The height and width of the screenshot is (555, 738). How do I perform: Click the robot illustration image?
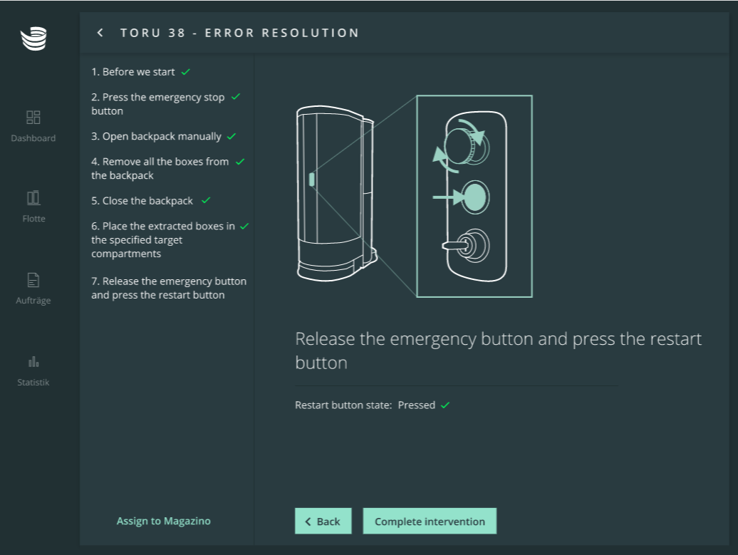[337, 194]
